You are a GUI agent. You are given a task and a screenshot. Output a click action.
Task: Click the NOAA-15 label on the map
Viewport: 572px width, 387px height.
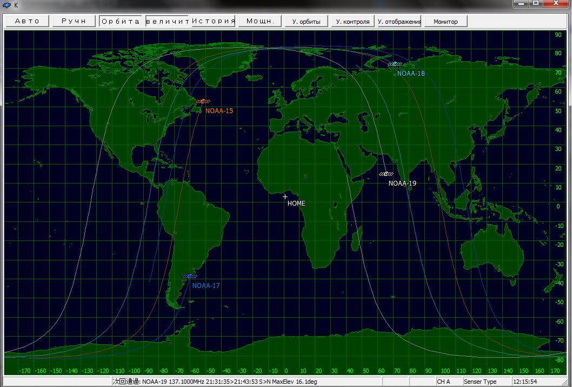pos(219,110)
